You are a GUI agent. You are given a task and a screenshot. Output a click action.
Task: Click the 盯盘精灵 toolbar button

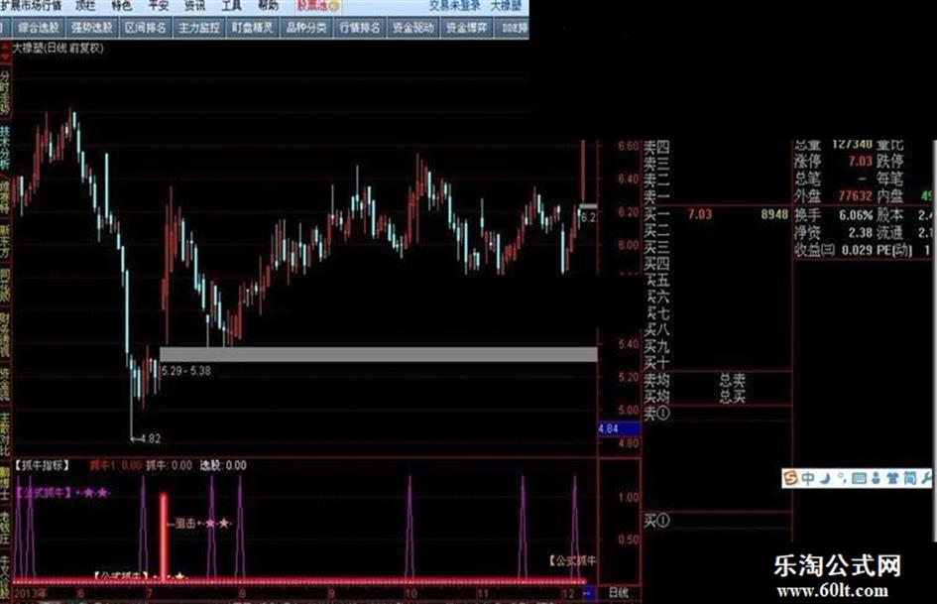coord(252,28)
